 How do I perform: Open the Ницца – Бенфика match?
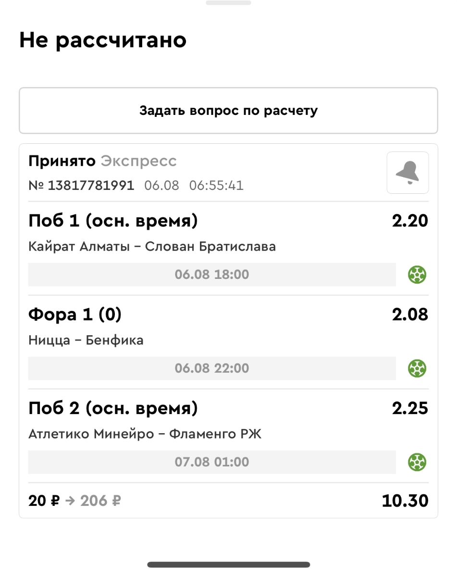pos(86,341)
